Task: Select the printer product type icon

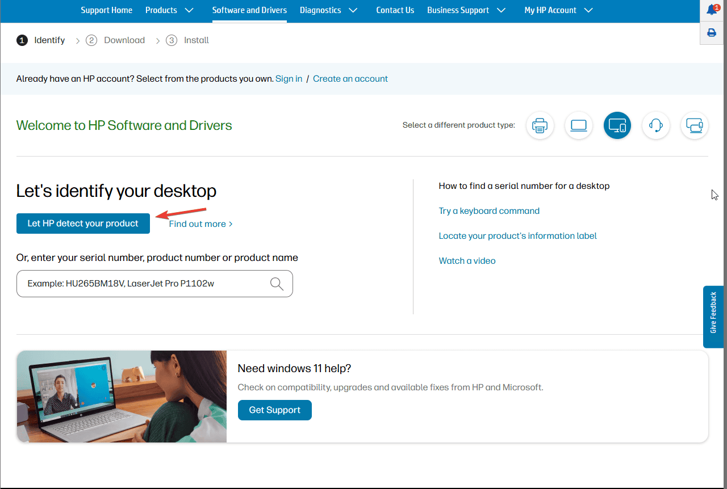Action: tap(540, 125)
